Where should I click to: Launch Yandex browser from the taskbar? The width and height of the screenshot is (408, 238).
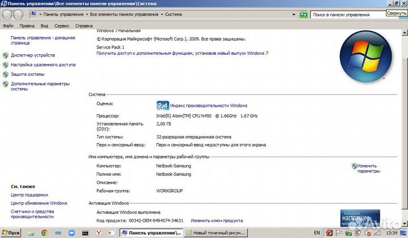click(99, 233)
